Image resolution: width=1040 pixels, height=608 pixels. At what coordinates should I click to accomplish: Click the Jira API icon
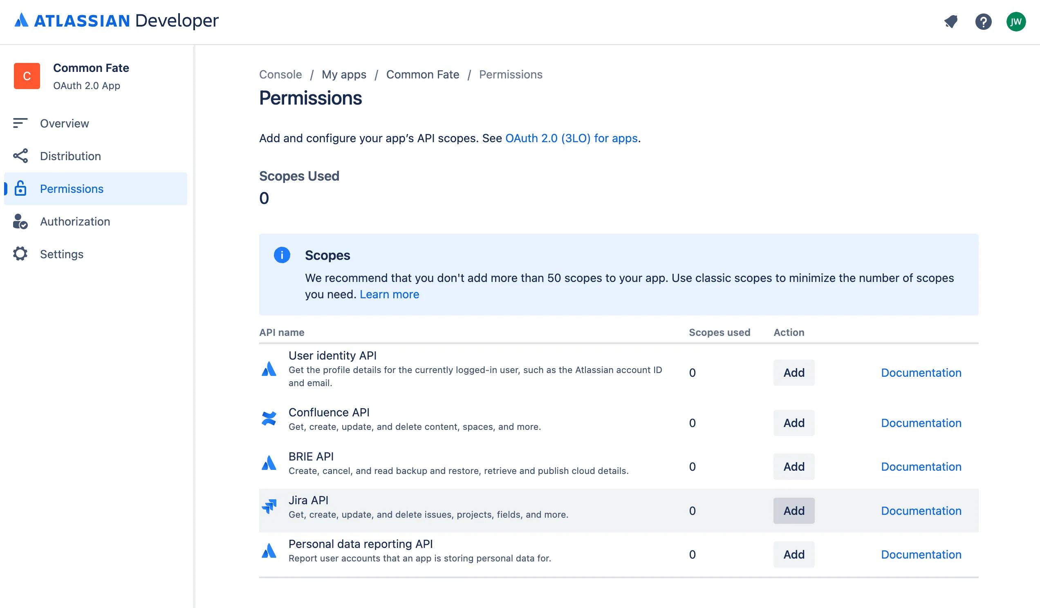coord(269,507)
